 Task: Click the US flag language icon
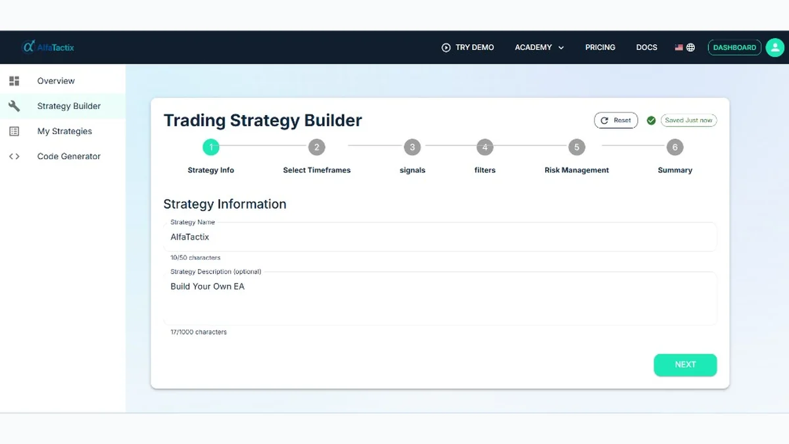coord(679,47)
